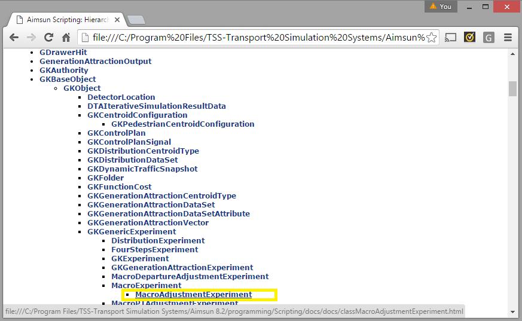522x321 pixels.
Task: Open a new blank tab
Action: click(x=136, y=20)
